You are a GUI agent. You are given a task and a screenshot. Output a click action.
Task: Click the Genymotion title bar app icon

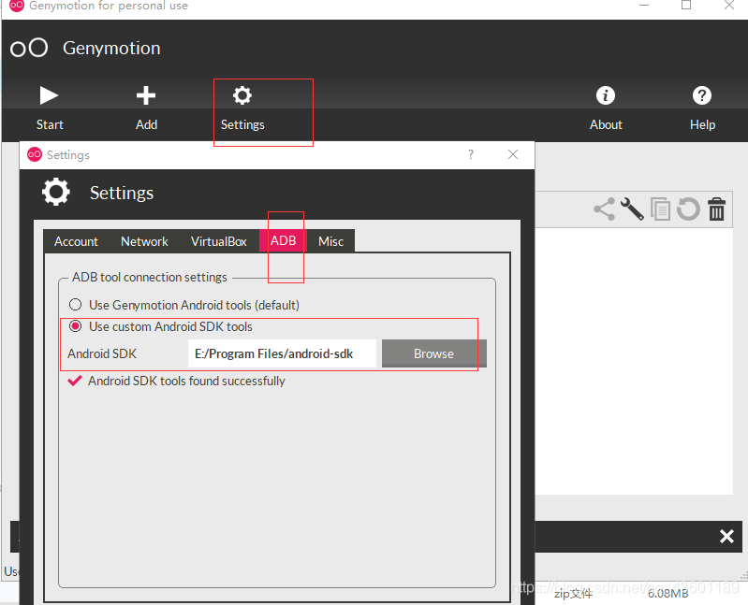pos(17,6)
